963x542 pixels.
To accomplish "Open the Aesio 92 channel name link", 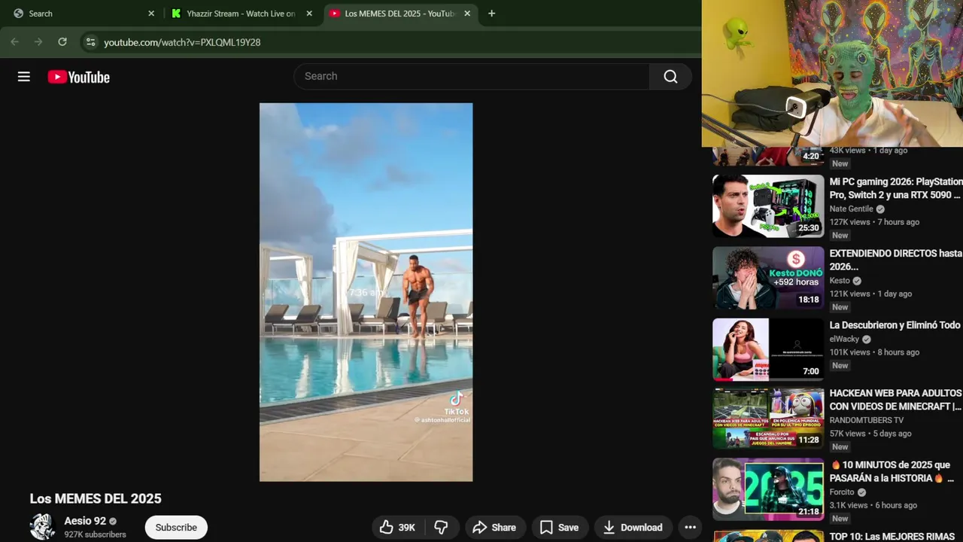I will pyautogui.click(x=85, y=521).
